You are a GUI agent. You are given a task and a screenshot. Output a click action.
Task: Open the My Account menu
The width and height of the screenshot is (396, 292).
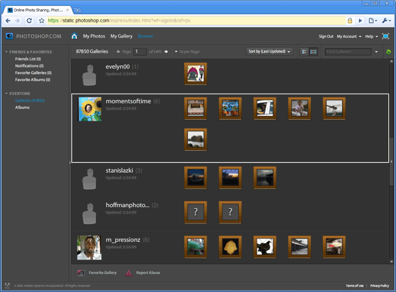click(348, 36)
